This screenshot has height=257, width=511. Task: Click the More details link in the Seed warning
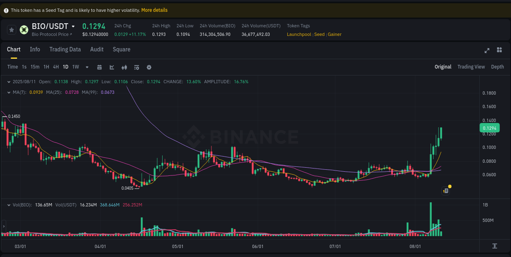[154, 10]
